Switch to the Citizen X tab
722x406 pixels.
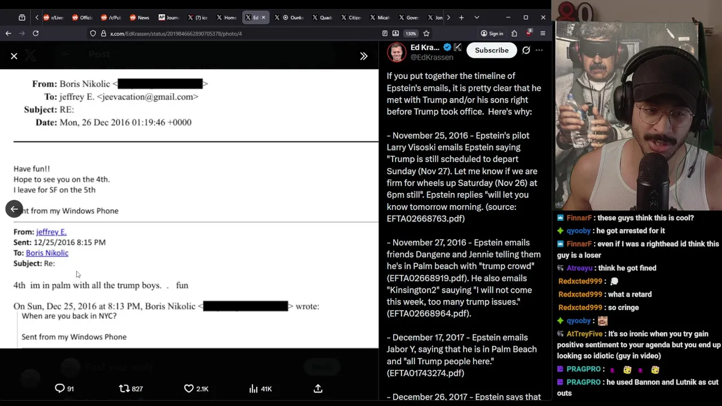tap(351, 17)
